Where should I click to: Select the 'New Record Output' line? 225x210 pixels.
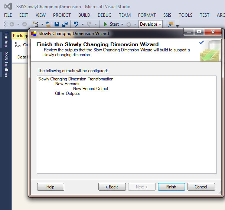point(91,89)
